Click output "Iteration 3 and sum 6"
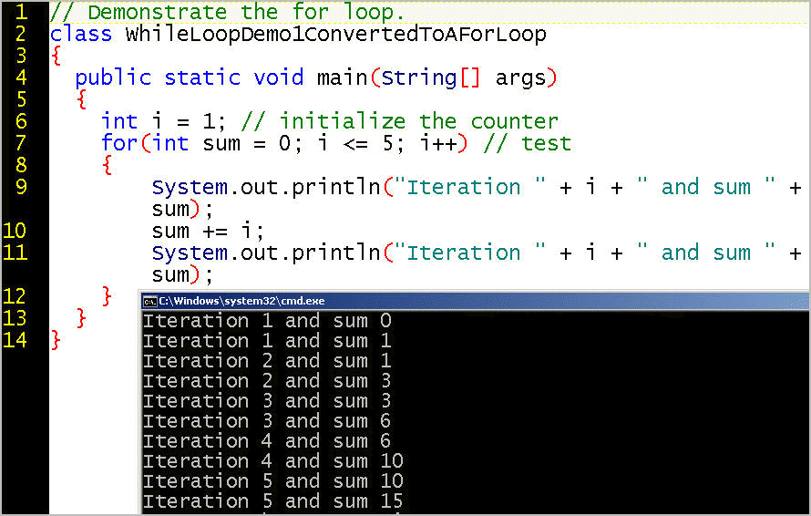 267,421
